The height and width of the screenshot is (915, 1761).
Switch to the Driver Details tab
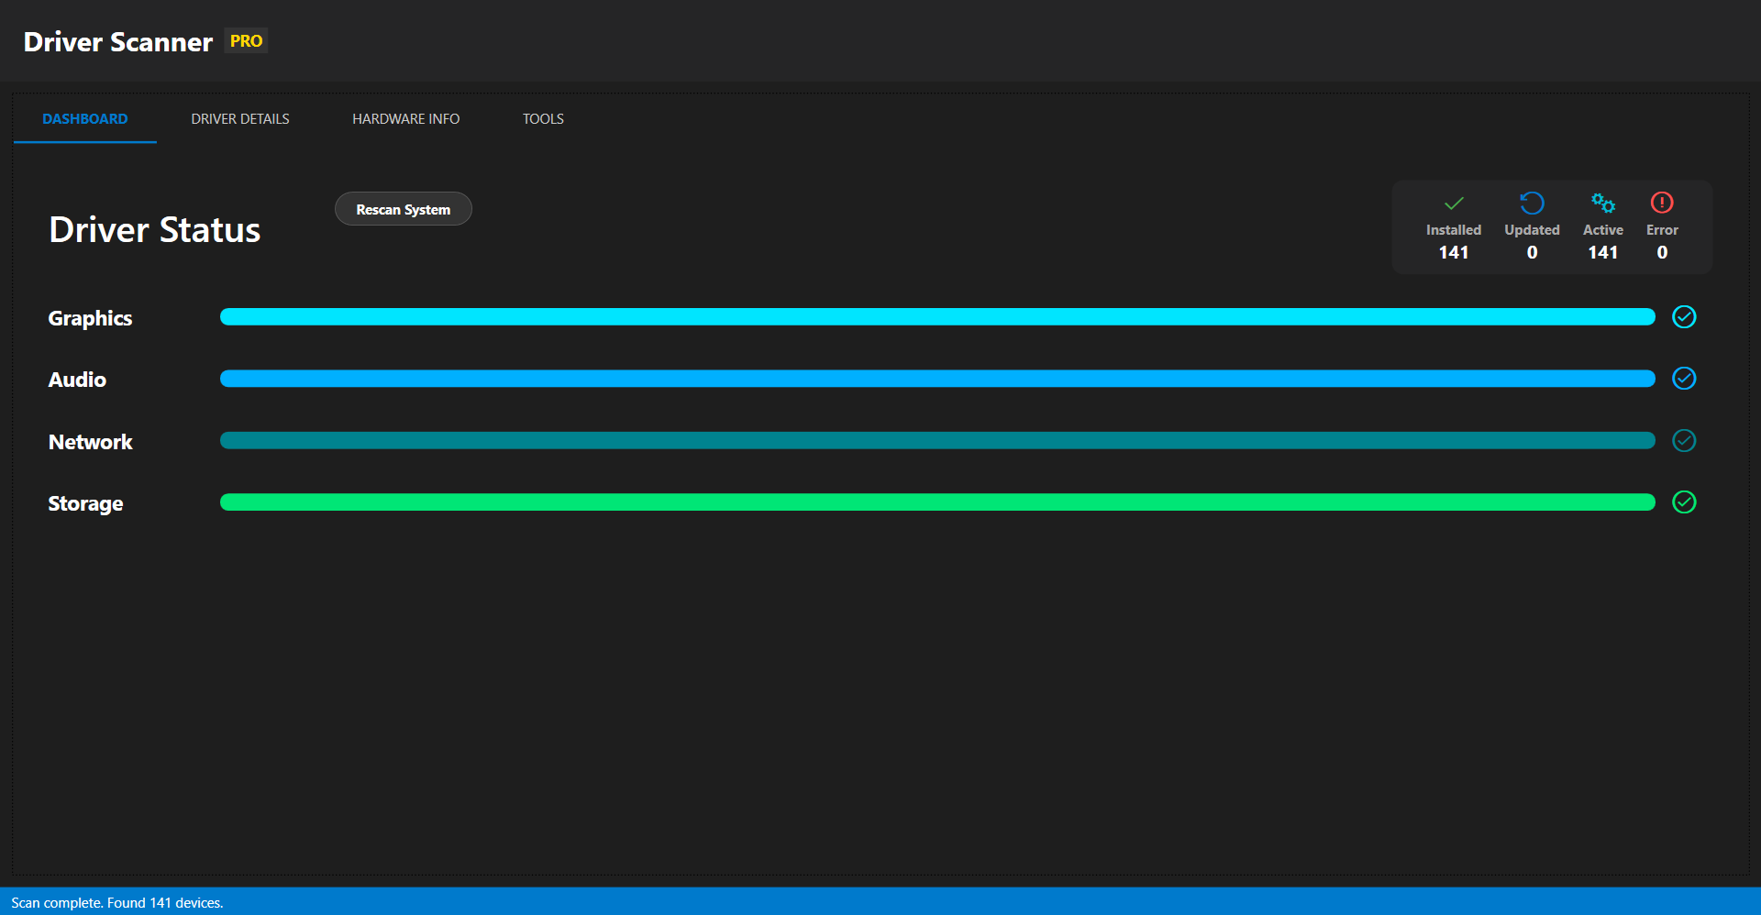click(239, 118)
